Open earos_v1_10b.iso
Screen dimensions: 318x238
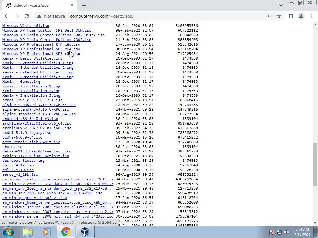click(x=20, y=175)
